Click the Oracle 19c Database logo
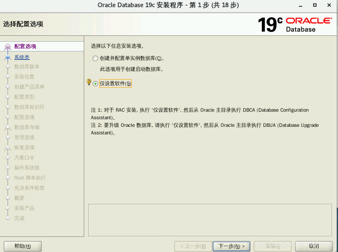Screen dimensions: 338x252 tap(295, 24)
